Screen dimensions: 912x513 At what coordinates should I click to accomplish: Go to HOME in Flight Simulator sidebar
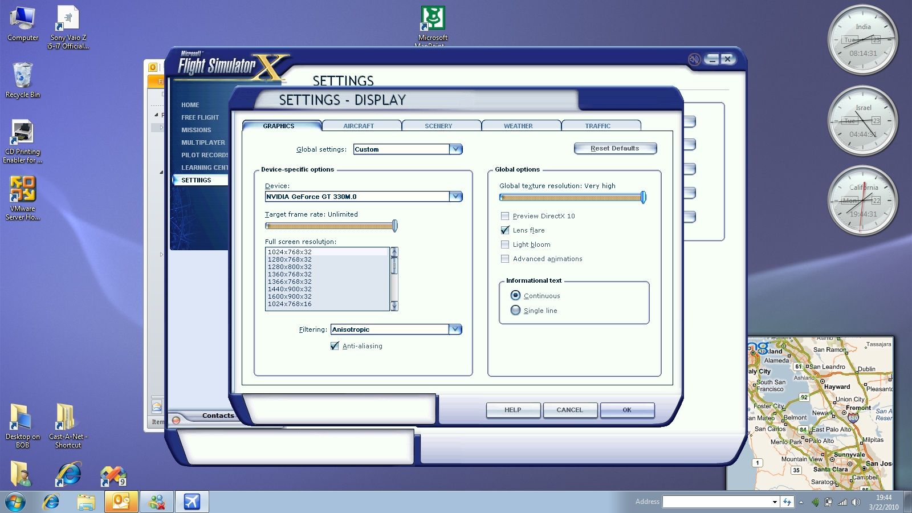coord(190,105)
